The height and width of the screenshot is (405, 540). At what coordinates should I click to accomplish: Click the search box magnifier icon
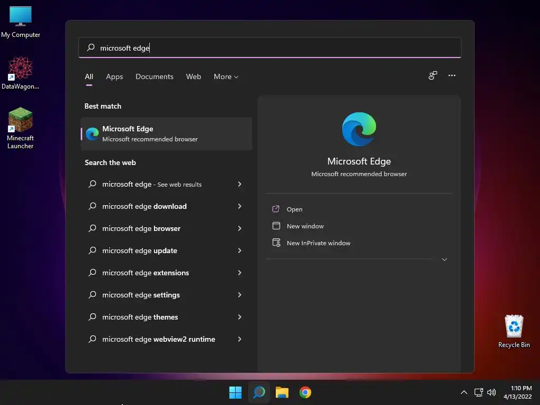pos(91,47)
